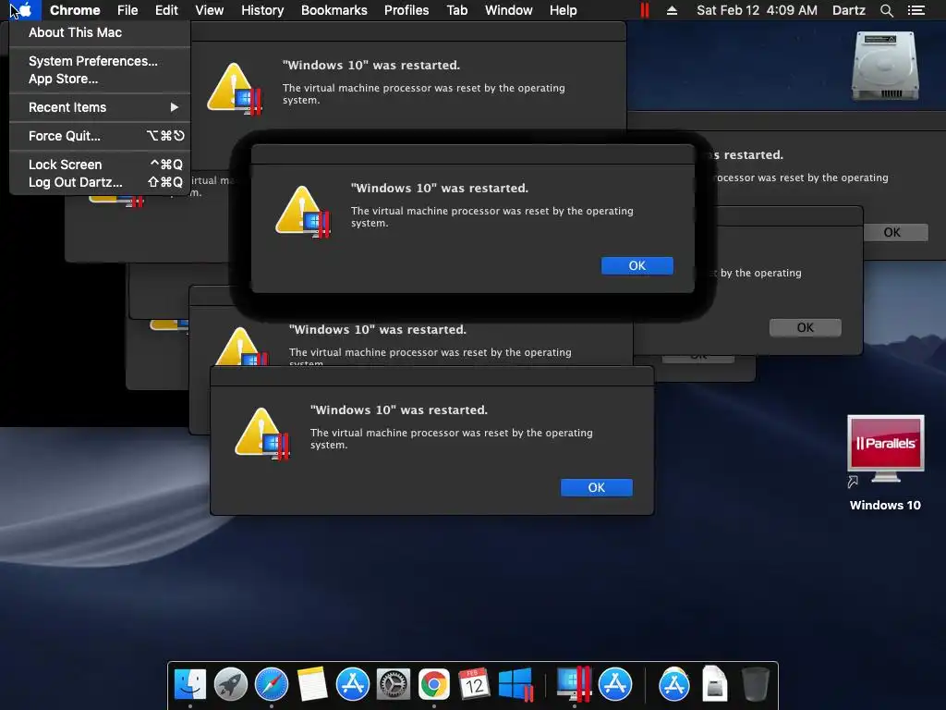946x710 pixels.
Task: Click the Apple logo in the menu bar
Action: (x=24, y=10)
